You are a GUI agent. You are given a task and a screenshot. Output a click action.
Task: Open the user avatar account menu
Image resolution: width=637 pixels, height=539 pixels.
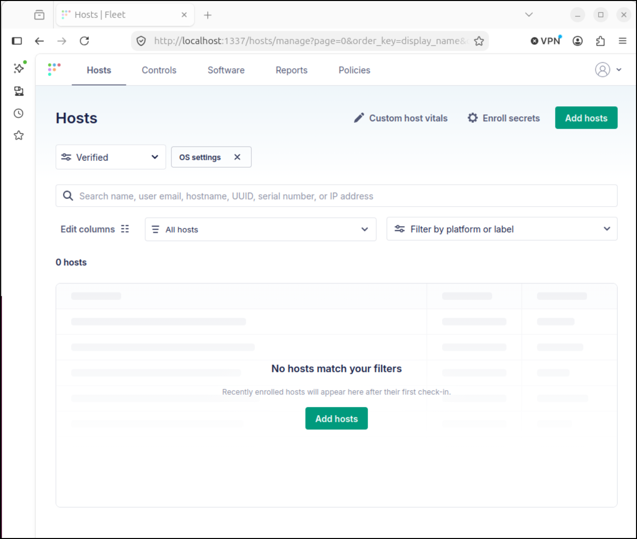603,70
